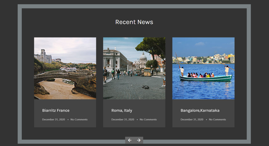Viewport: 269px width, 146px height.
Task: Click the bullet separator in the Roma, Italy card
Action: click(x=137, y=120)
